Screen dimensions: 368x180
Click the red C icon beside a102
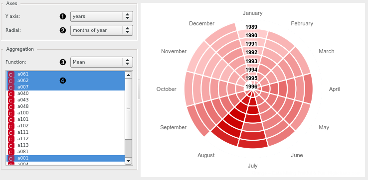tap(11, 126)
